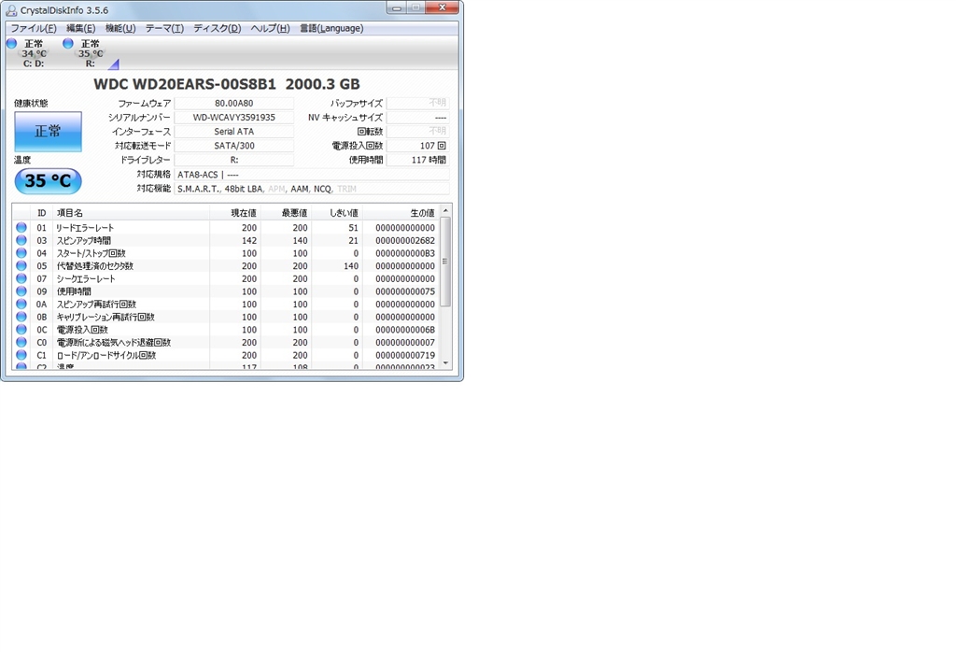Open the 機能(U) menu
The height and width of the screenshot is (652, 956).
[120, 28]
